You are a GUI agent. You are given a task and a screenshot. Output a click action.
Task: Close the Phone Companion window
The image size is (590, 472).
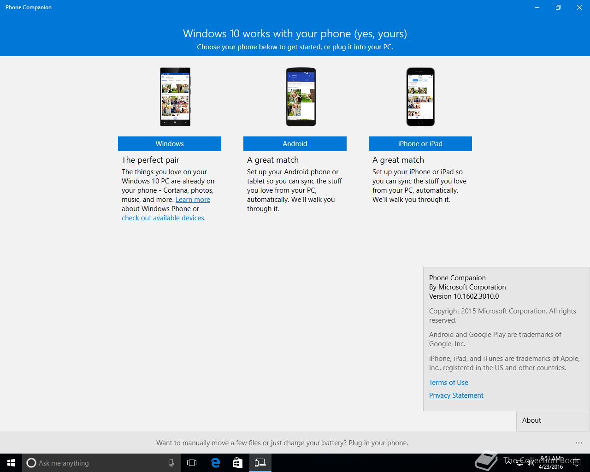[x=579, y=7]
